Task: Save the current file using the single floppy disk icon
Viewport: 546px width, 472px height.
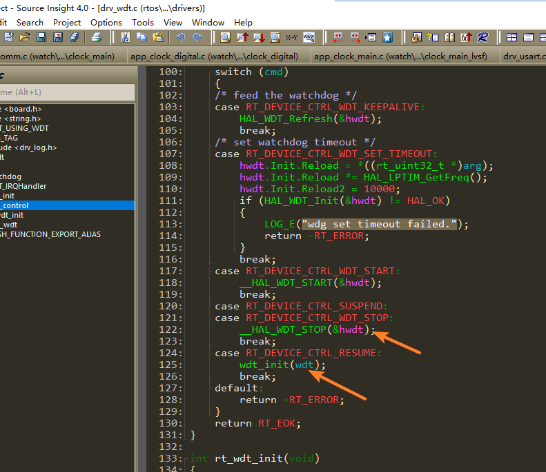Action: coord(41,37)
